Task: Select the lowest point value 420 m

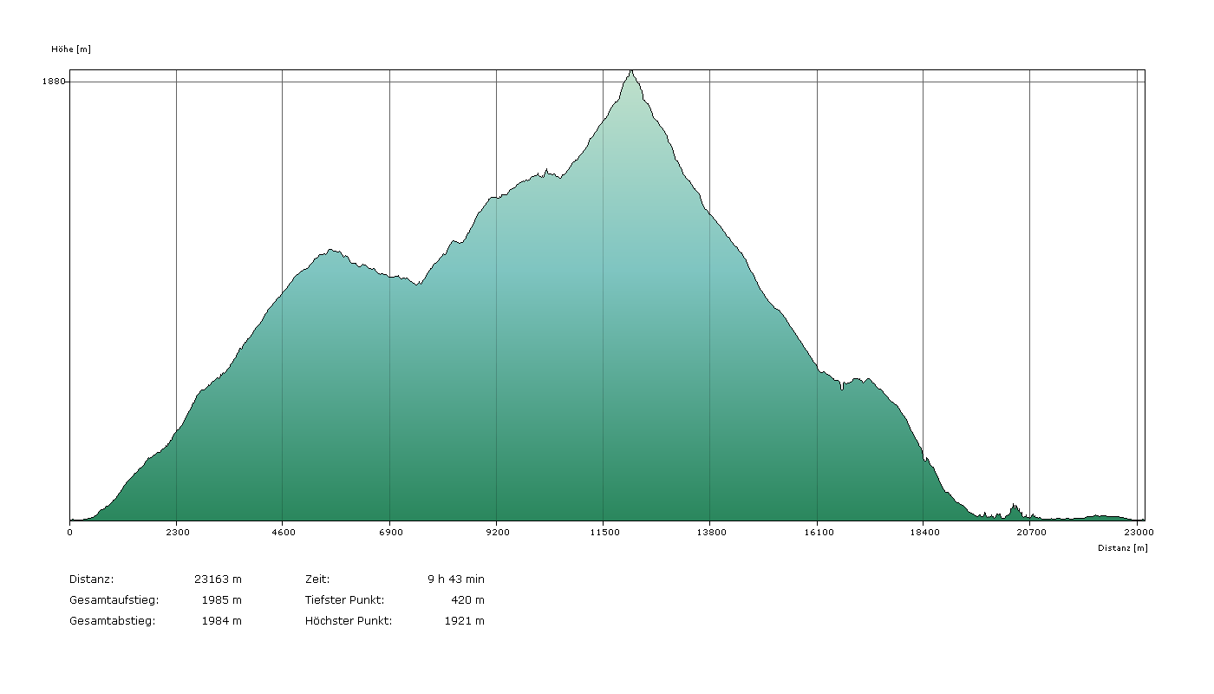Action: (467, 600)
